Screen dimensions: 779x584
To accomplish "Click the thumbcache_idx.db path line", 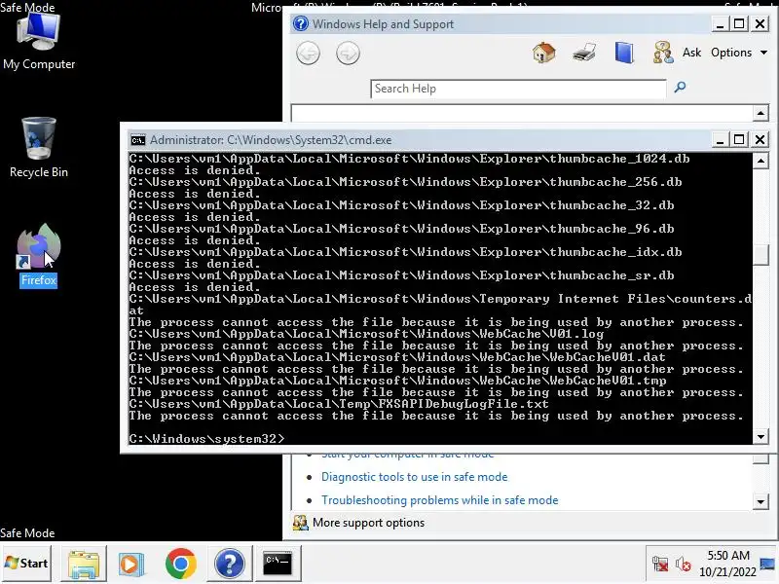I will 405,252.
